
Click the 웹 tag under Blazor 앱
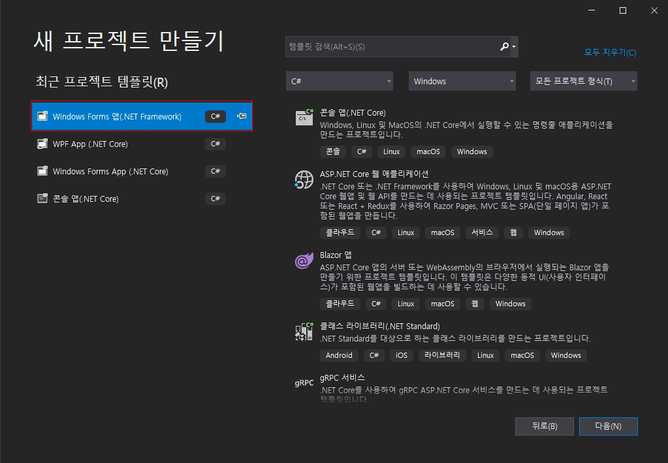point(475,304)
